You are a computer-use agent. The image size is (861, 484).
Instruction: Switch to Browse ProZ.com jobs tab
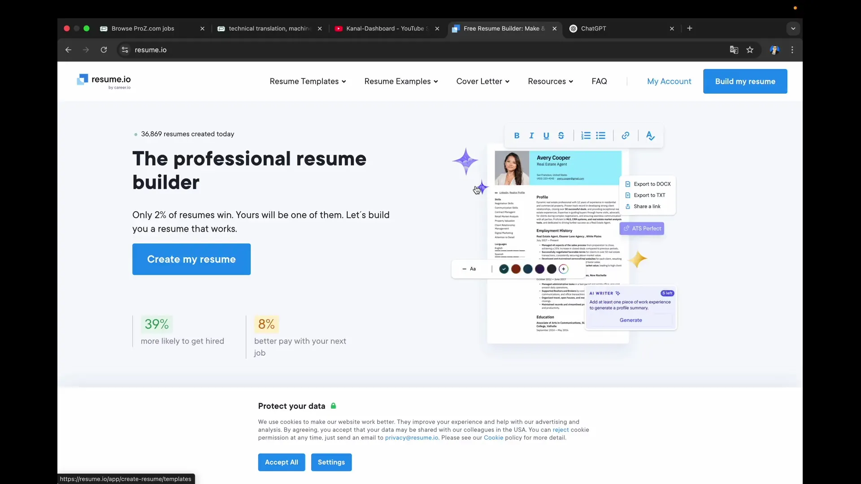(143, 28)
